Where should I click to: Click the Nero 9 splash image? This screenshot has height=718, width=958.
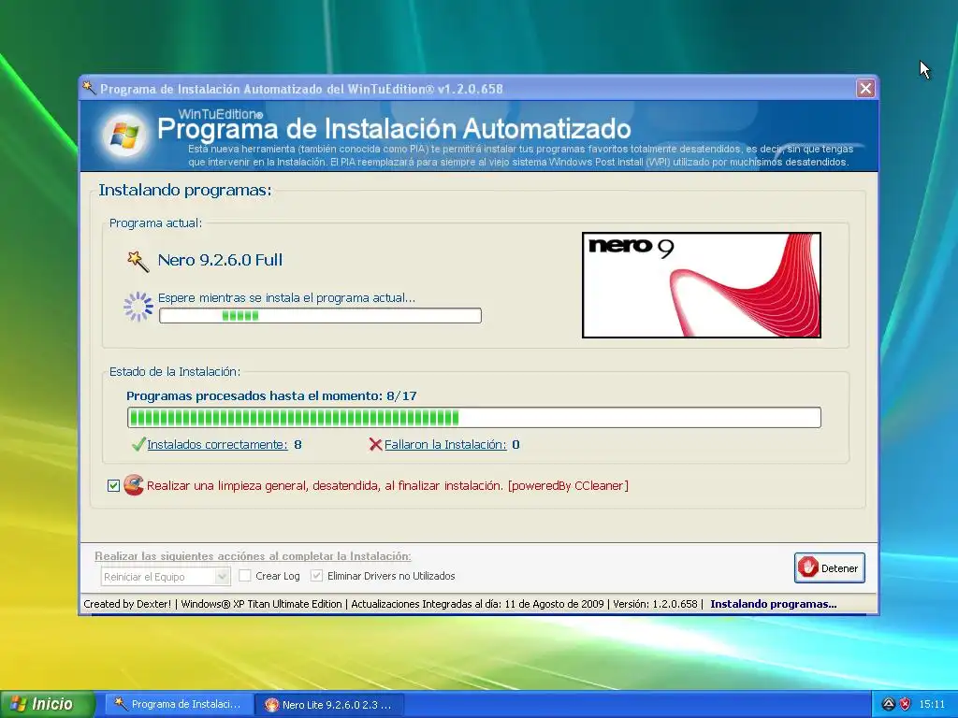click(x=702, y=284)
